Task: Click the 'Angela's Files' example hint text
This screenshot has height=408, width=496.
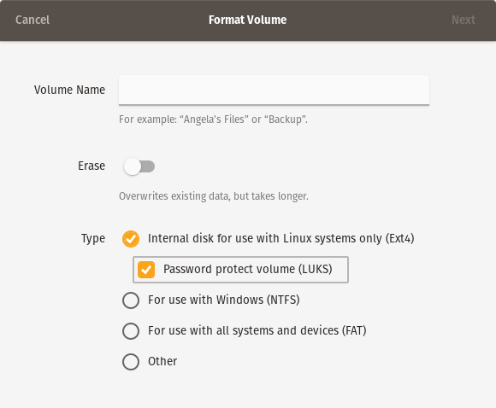Action: coord(213,119)
